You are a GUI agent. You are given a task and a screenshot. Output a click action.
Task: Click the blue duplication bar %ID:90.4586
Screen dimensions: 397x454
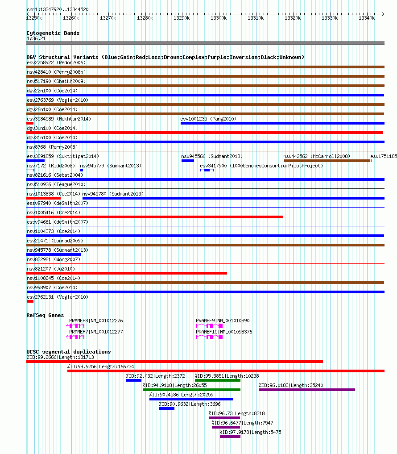pyautogui.click(x=191, y=399)
